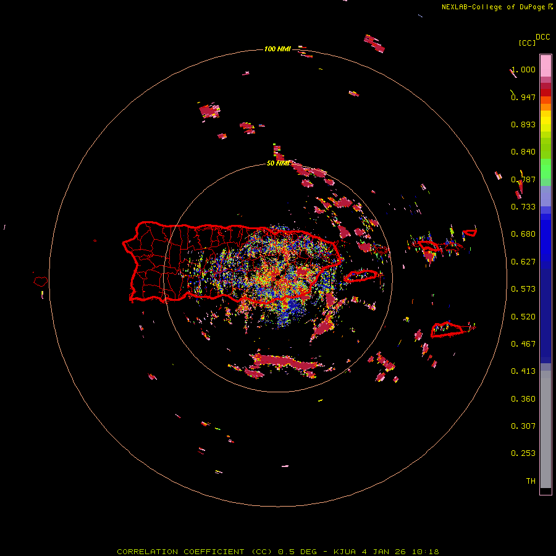Click the Mona Island outline west of Puerto Rico
The height and width of the screenshot is (556, 556).
(41, 282)
